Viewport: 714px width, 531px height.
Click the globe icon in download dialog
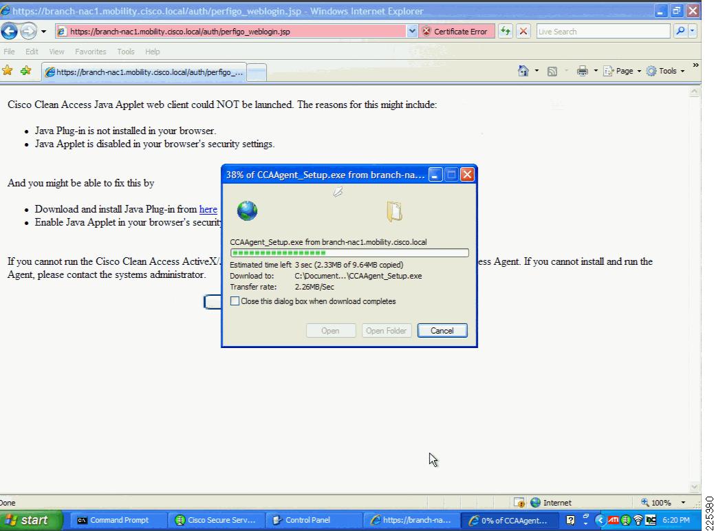(247, 210)
